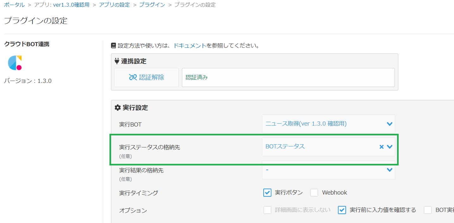Click the book icon before 設定方法
Image resolution: width=454 pixels, height=223 pixels.
point(114,46)
